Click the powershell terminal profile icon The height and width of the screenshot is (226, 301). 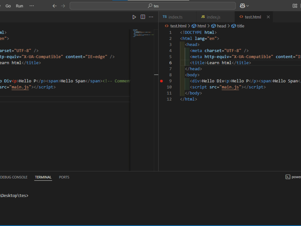[288, 177]
